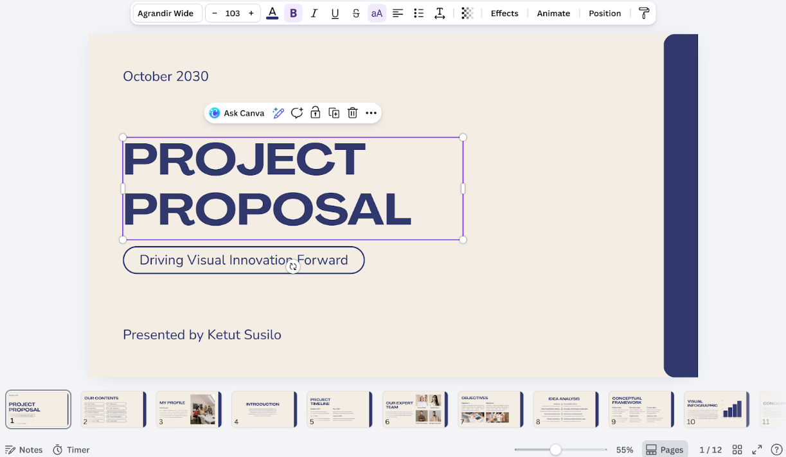
Task: Delete the selected element with trash icon
Action: [352, 113]
